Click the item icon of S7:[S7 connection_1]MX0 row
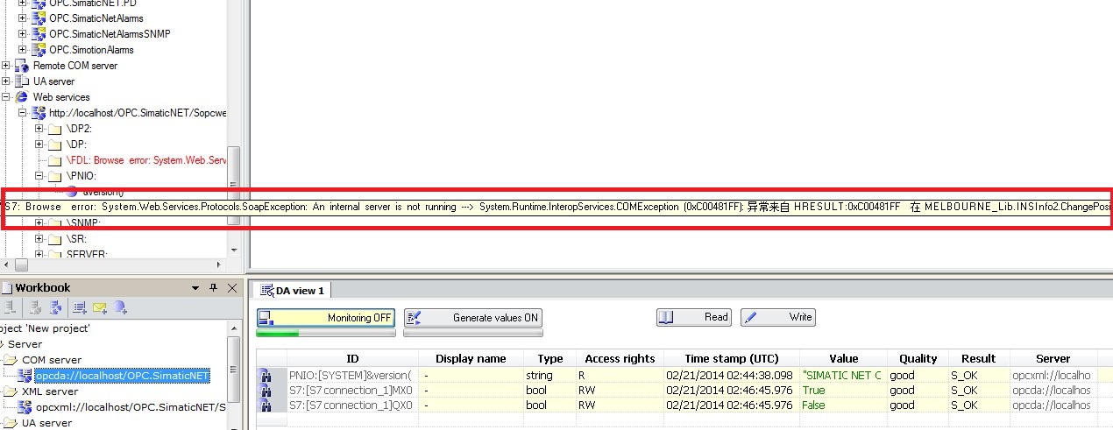 pos(264,391)
